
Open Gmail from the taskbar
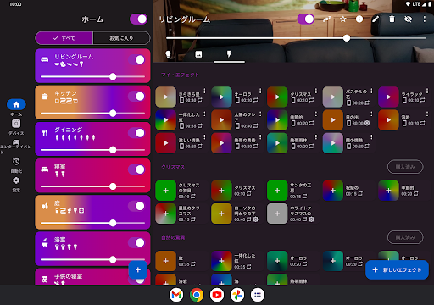(x=176, y=295)
